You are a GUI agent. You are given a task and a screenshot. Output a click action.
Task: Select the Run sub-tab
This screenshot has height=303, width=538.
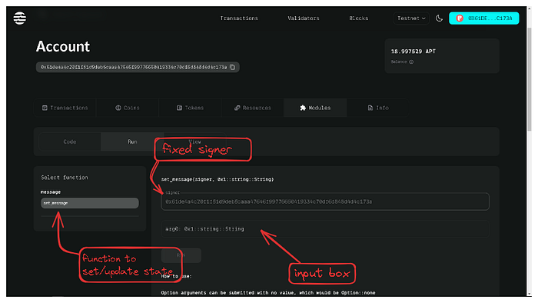(132, 142)
